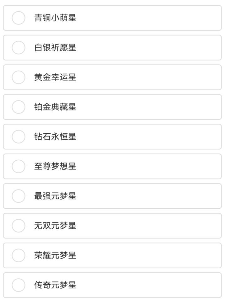Choose the 黄金幸运星 radio circle
The height and width of the screenshot is (305, 226).
[19, 77]
